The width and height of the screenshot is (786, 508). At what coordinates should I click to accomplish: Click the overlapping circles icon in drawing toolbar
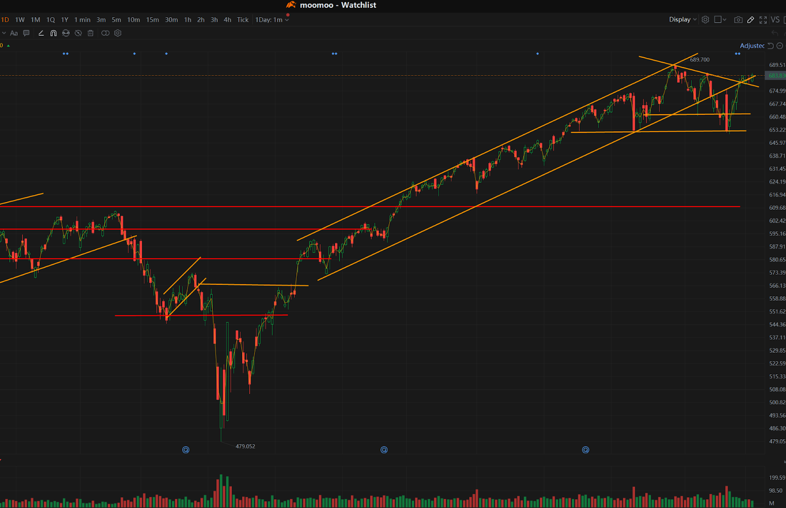point(105,33)
